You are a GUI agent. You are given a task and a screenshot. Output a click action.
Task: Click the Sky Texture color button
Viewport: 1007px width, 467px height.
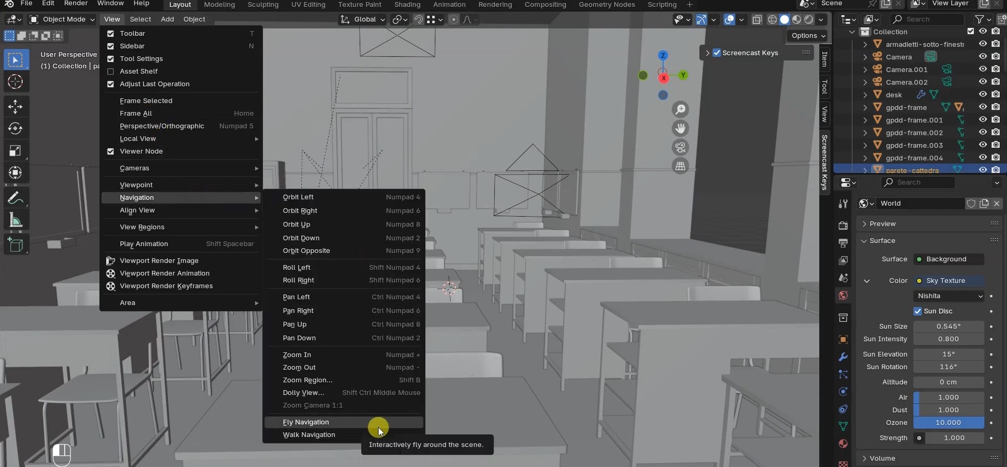[x=949, y=281]
